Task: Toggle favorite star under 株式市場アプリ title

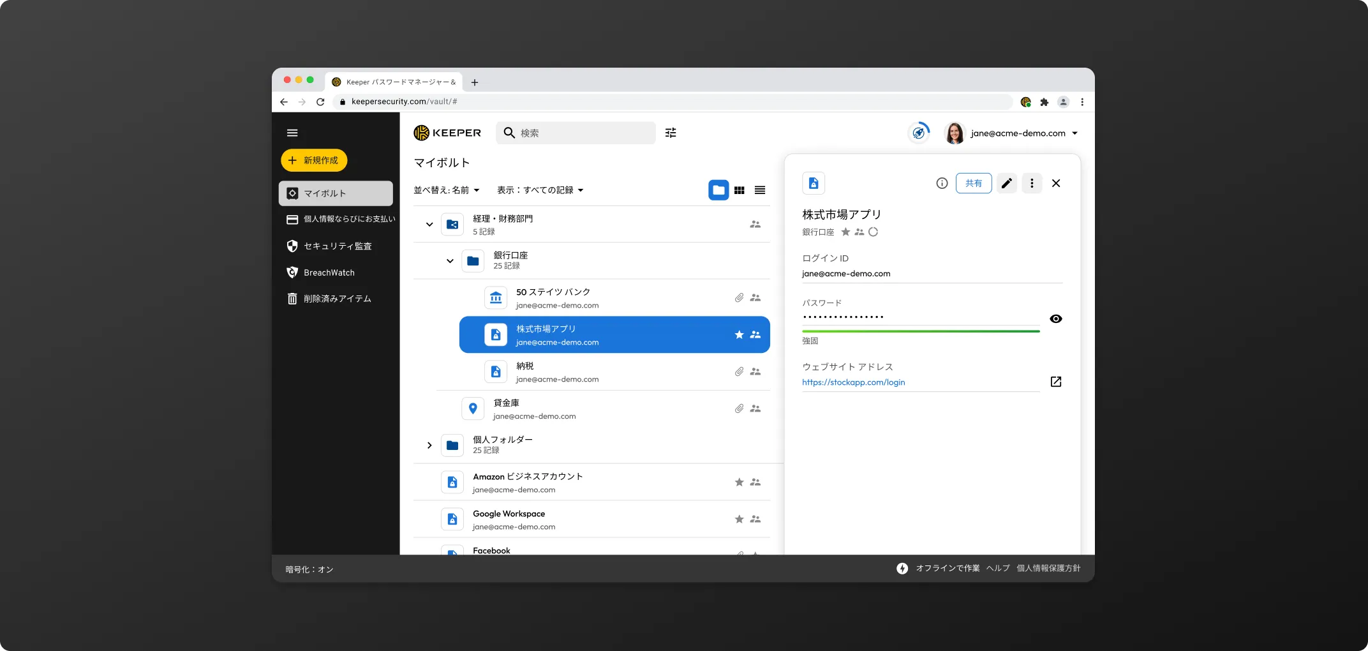Action: (x=845, y=232)
